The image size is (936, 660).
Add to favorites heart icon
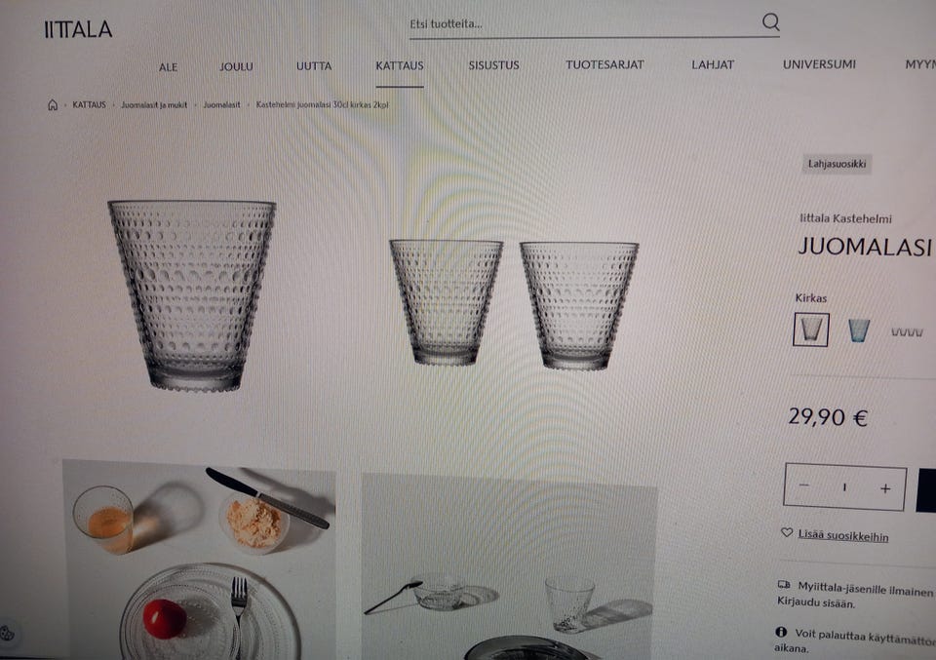tap(787, 532)
